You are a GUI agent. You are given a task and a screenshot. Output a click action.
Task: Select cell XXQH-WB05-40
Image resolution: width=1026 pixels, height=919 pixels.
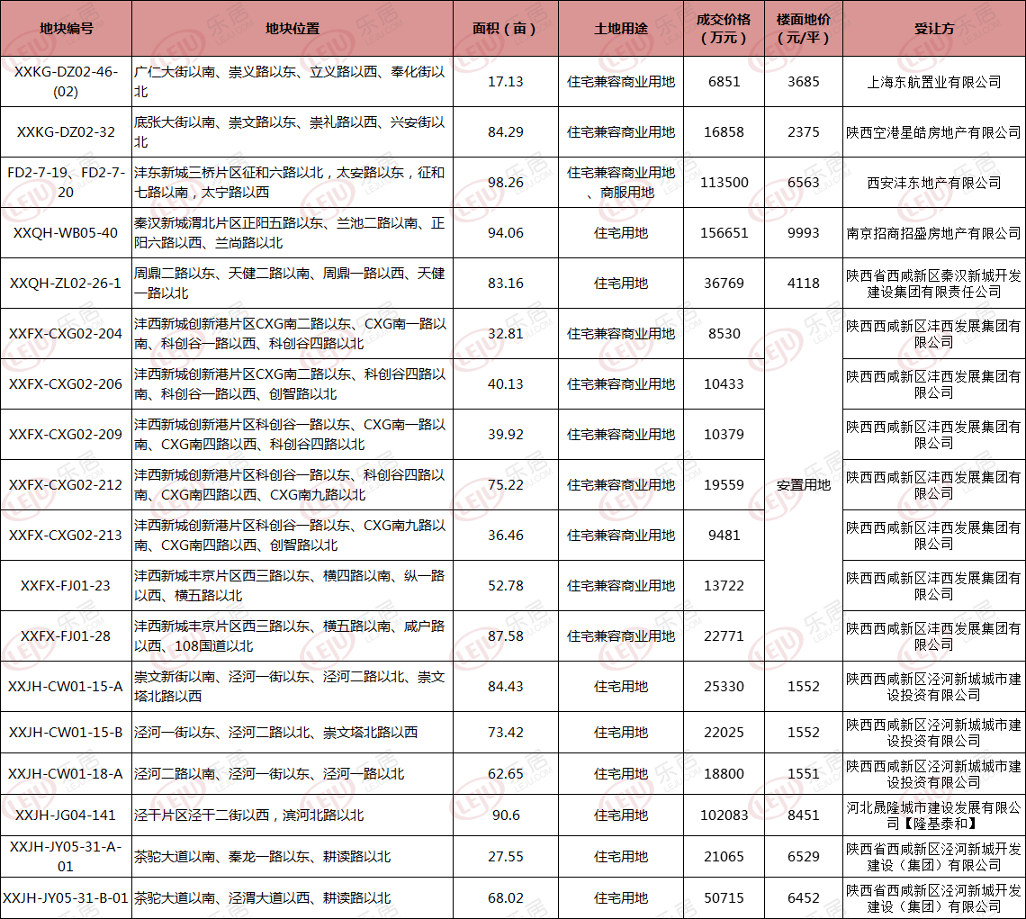[x=66, y=233]
